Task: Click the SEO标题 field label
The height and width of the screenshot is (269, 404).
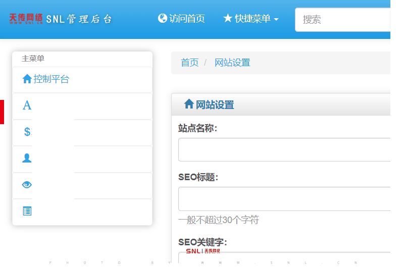Action: (x=198, y=177)
